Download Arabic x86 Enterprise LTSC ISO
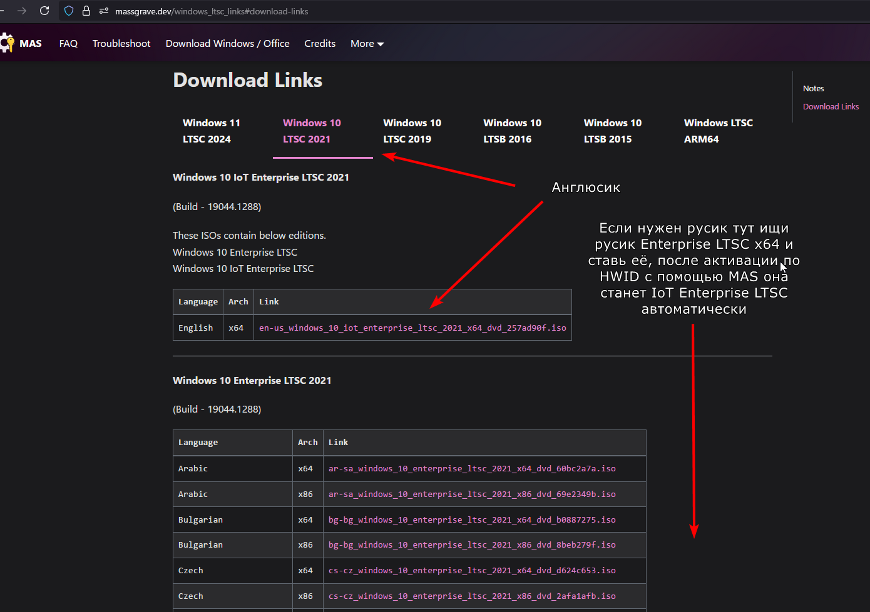The image size is (870, 612). pyautogui.click(x=472, y=494)
